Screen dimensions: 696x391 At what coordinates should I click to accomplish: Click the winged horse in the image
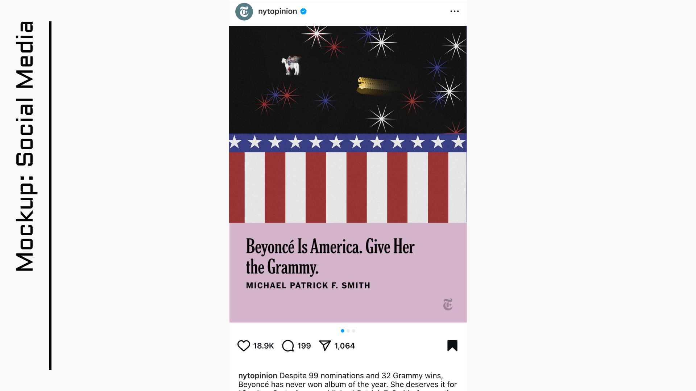click(291, 65)
